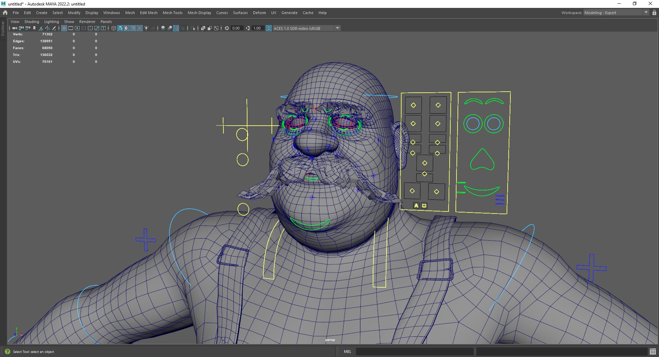The image size is (659, 357).
Task: Toggle the Resolution Gate display
Action: click(77, 28)
